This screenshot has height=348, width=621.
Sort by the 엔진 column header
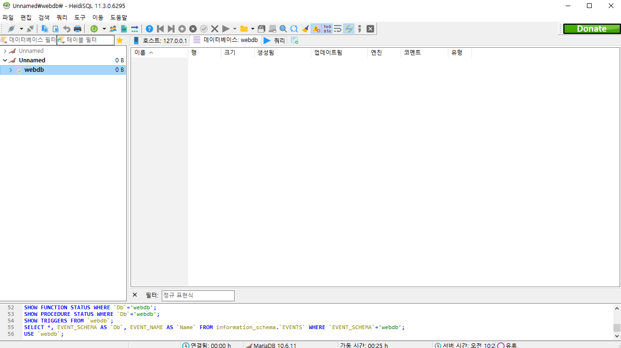pyautogui.click(x=385, y=52)
